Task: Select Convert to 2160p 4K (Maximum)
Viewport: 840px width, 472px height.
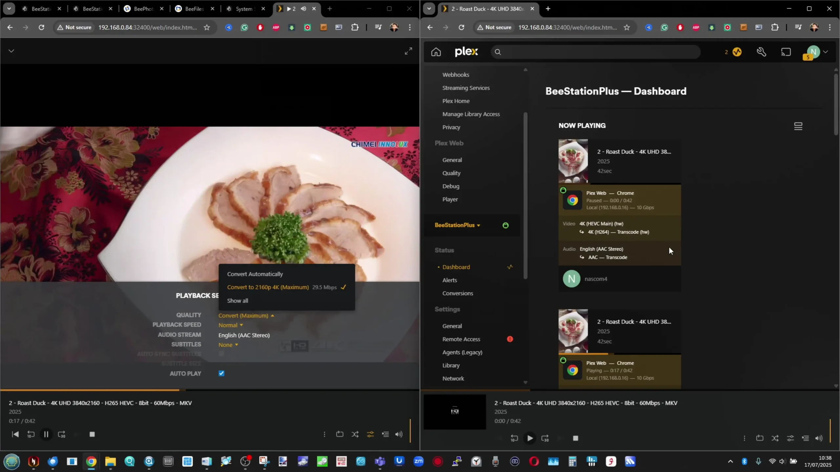Action: pyautogui.click(x=286, y=287)
